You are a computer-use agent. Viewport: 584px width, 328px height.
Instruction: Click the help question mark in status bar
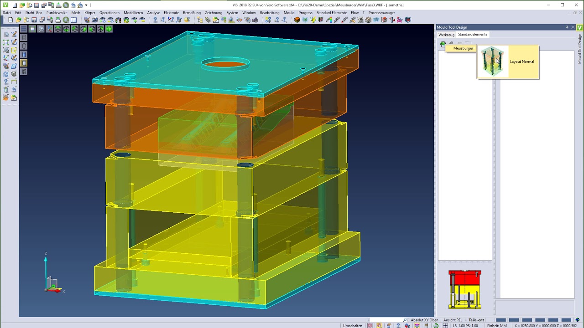[x=398, y=325]
